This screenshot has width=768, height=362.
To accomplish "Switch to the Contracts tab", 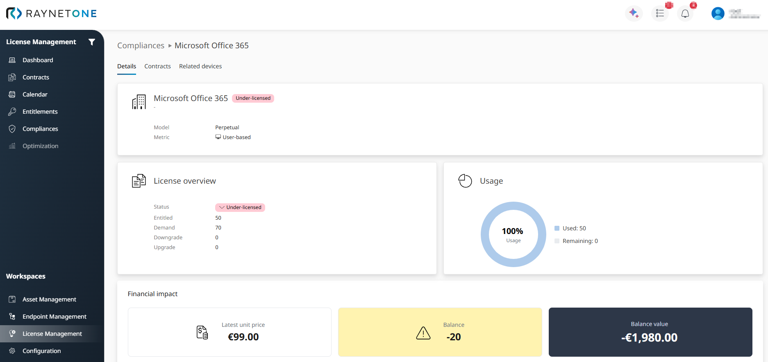I will click(x=157, y=66).
